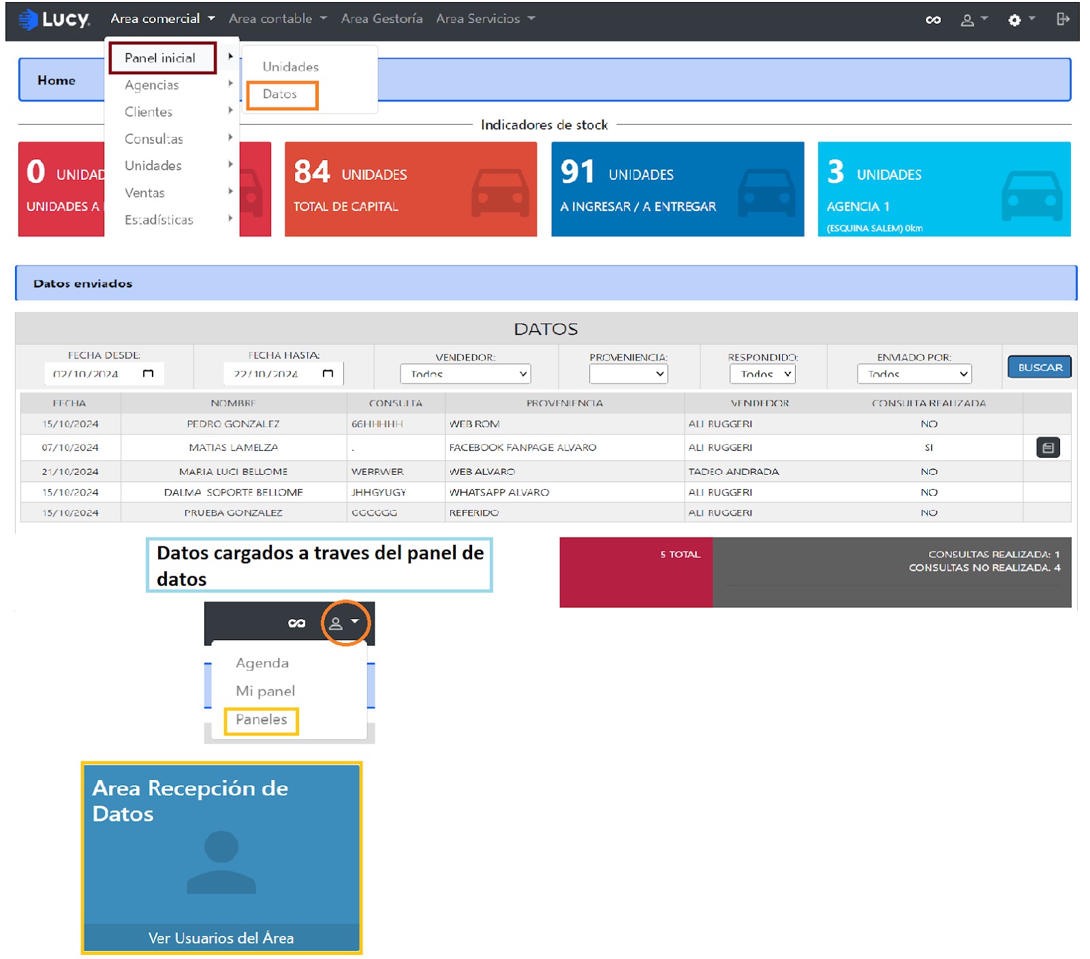Select Unidades in the Panel inicial submenu
This screenshot has width=1090, height=959.
[x=290, y=67]
